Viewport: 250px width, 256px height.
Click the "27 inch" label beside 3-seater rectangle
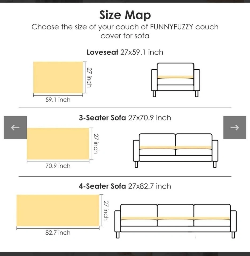point(96,143)
